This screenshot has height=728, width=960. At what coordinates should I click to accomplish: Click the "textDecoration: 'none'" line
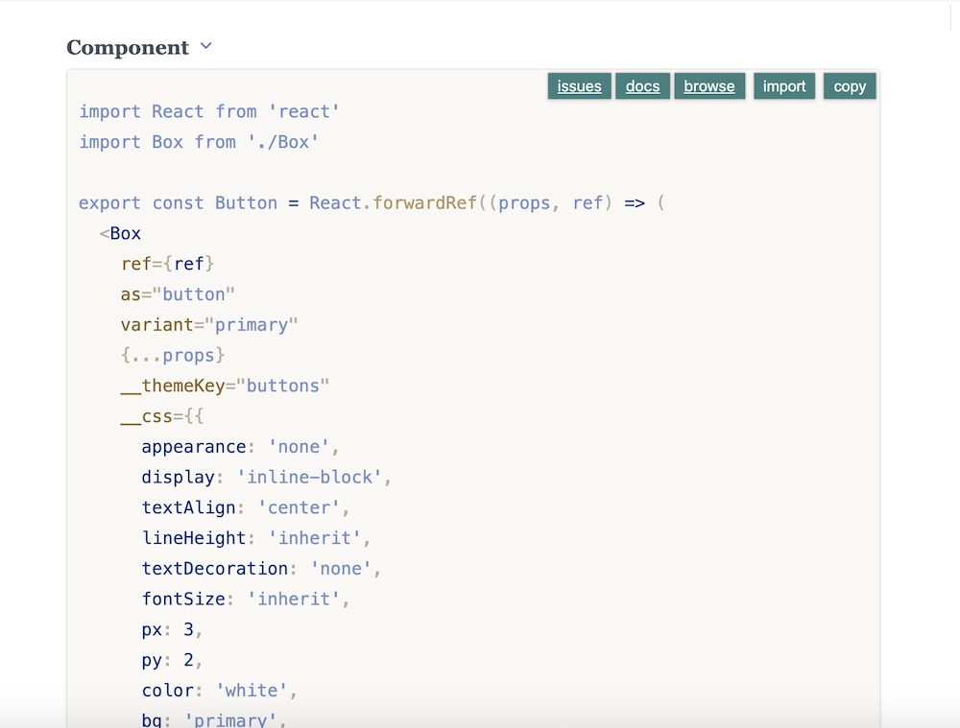pyautogui.click(x=261, y=569)
